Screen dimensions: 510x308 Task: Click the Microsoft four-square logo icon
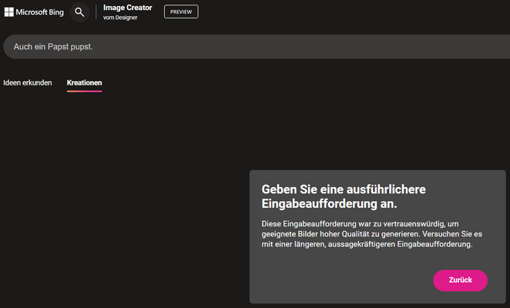[x=8, y=12]
